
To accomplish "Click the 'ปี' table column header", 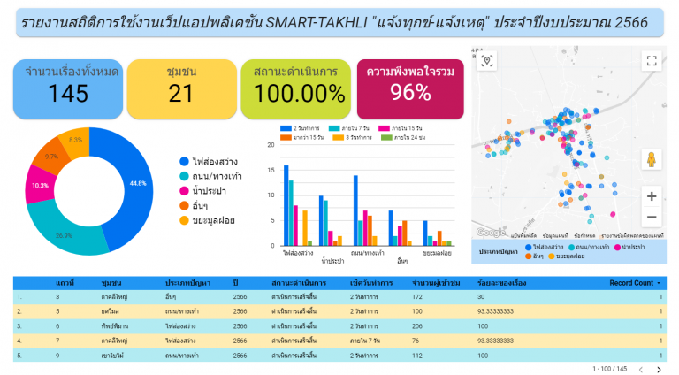I will 235,283.
